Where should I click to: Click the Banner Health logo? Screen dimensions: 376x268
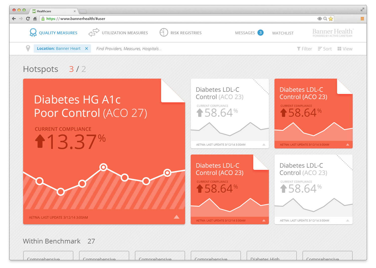coord(333,33)
